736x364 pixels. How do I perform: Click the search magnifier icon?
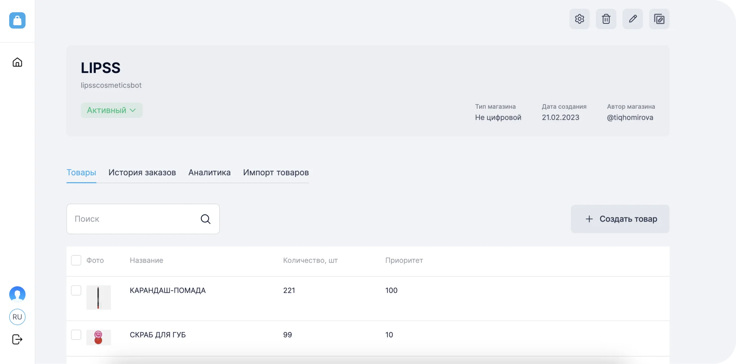(x=205, y=219)
